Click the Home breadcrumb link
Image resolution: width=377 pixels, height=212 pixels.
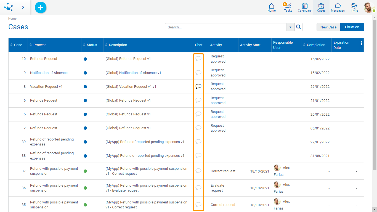pyautogui.click(x=12, y=18)
